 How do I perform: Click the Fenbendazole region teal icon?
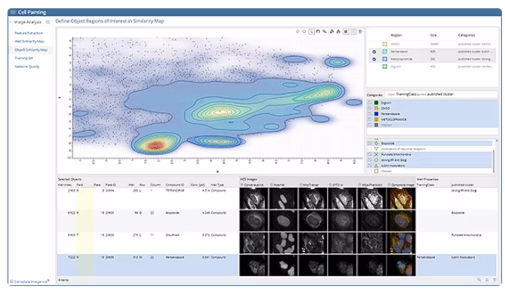(384, 52)
